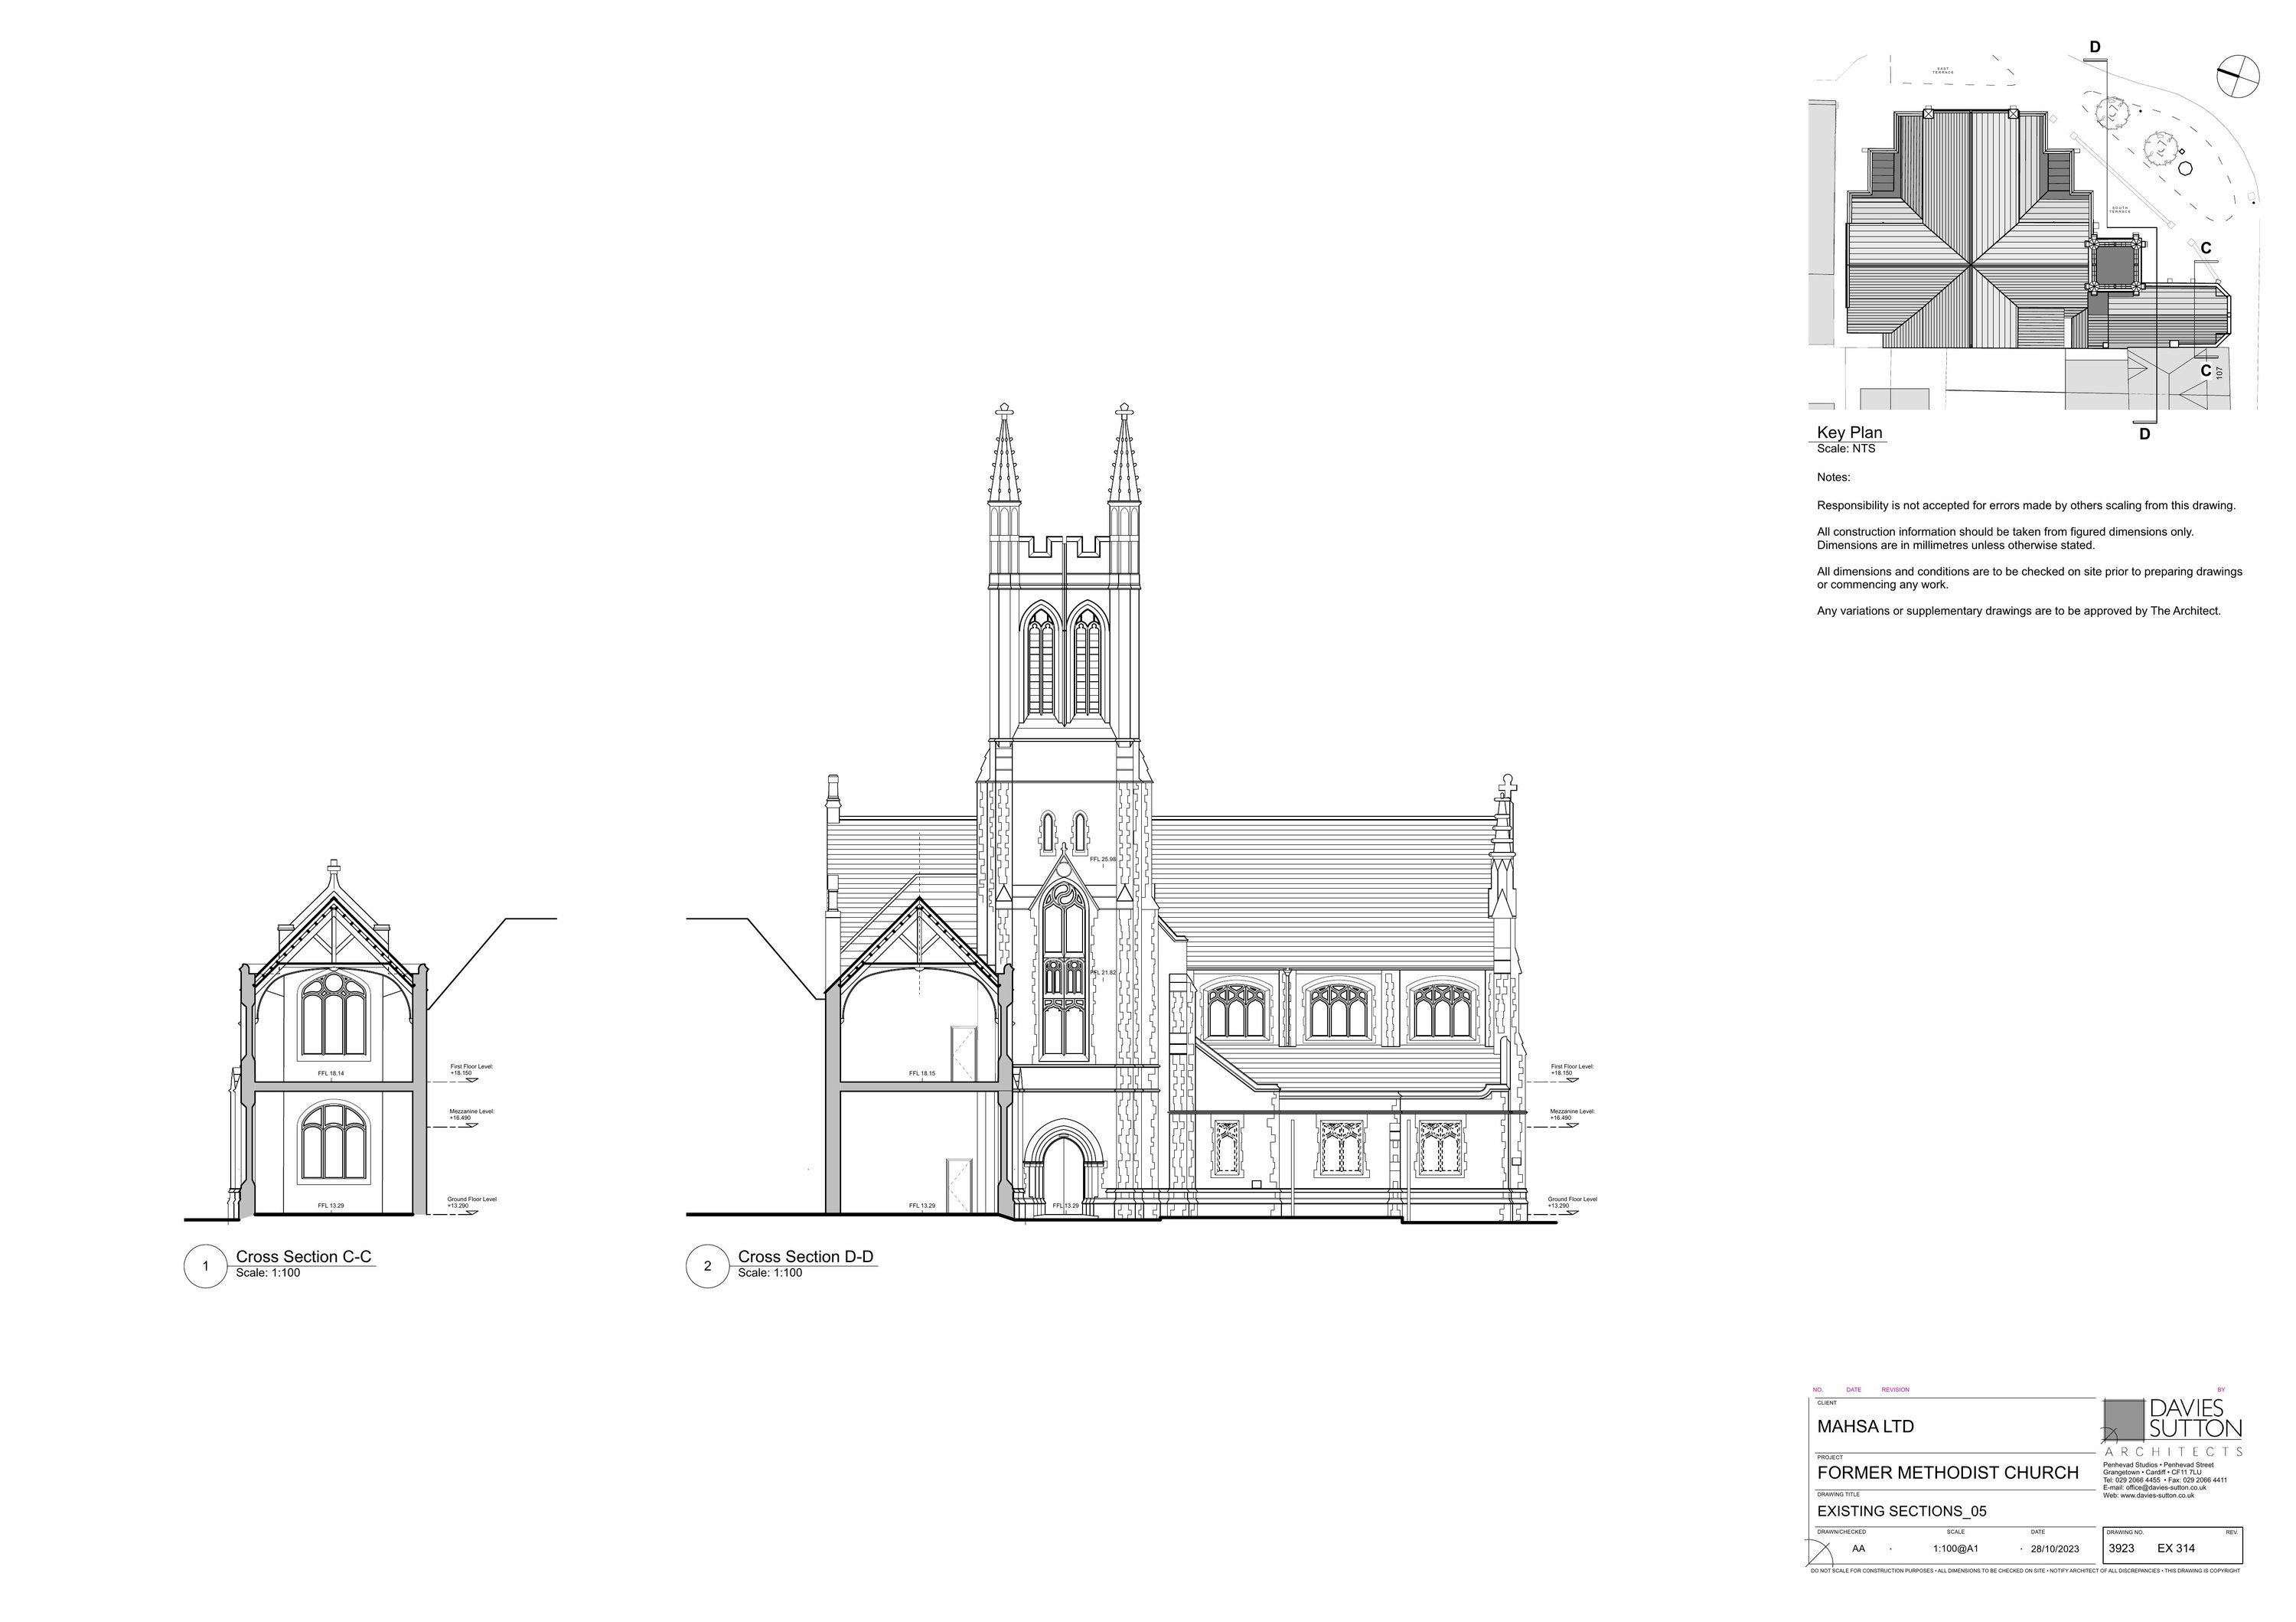Screen dimensions: 2296x1622
Task: Click the Davies Sutton grey square logo
Action: (2123, 1420)
